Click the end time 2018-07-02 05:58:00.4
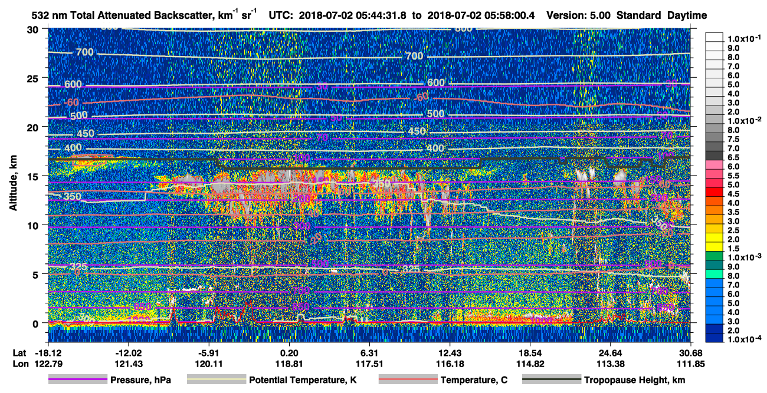 (480, 15)
